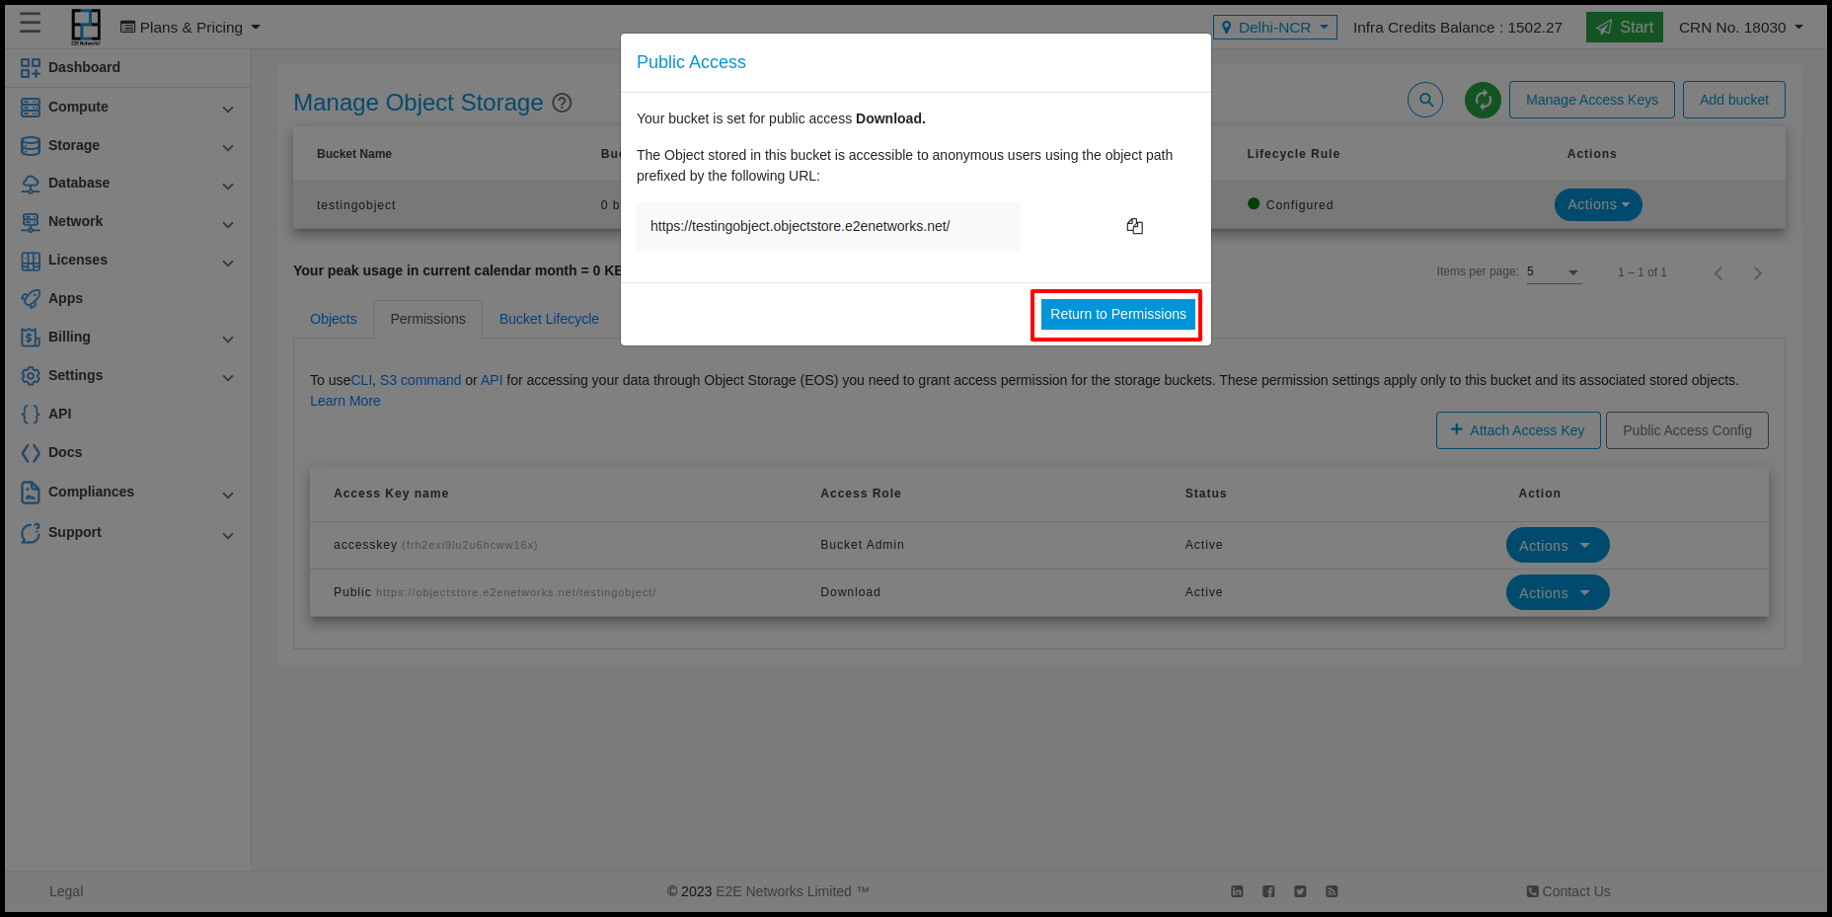
Task: Expand the Compliances chevron
Action: [228, 496]
